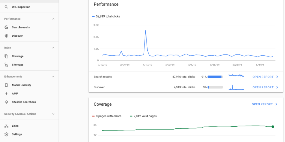The width and height of the screenshot is (285, 142).
Task: Expand the Security & Manual Actions section
Action: coord(53,114)
